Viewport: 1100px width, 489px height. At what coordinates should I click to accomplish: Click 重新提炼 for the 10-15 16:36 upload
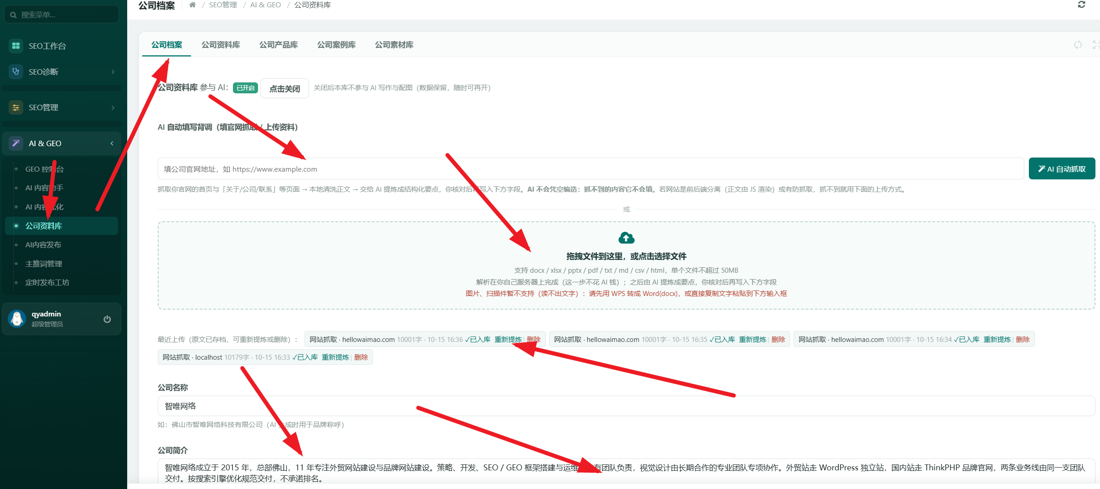click(508, 340)
